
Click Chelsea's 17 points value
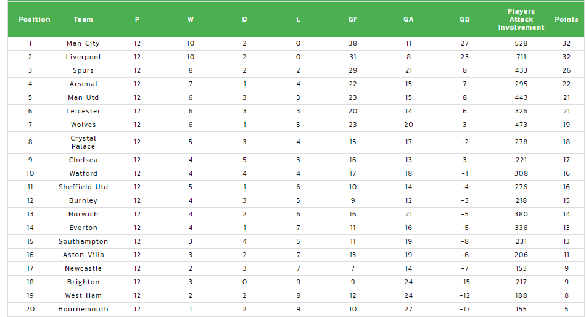566,160
